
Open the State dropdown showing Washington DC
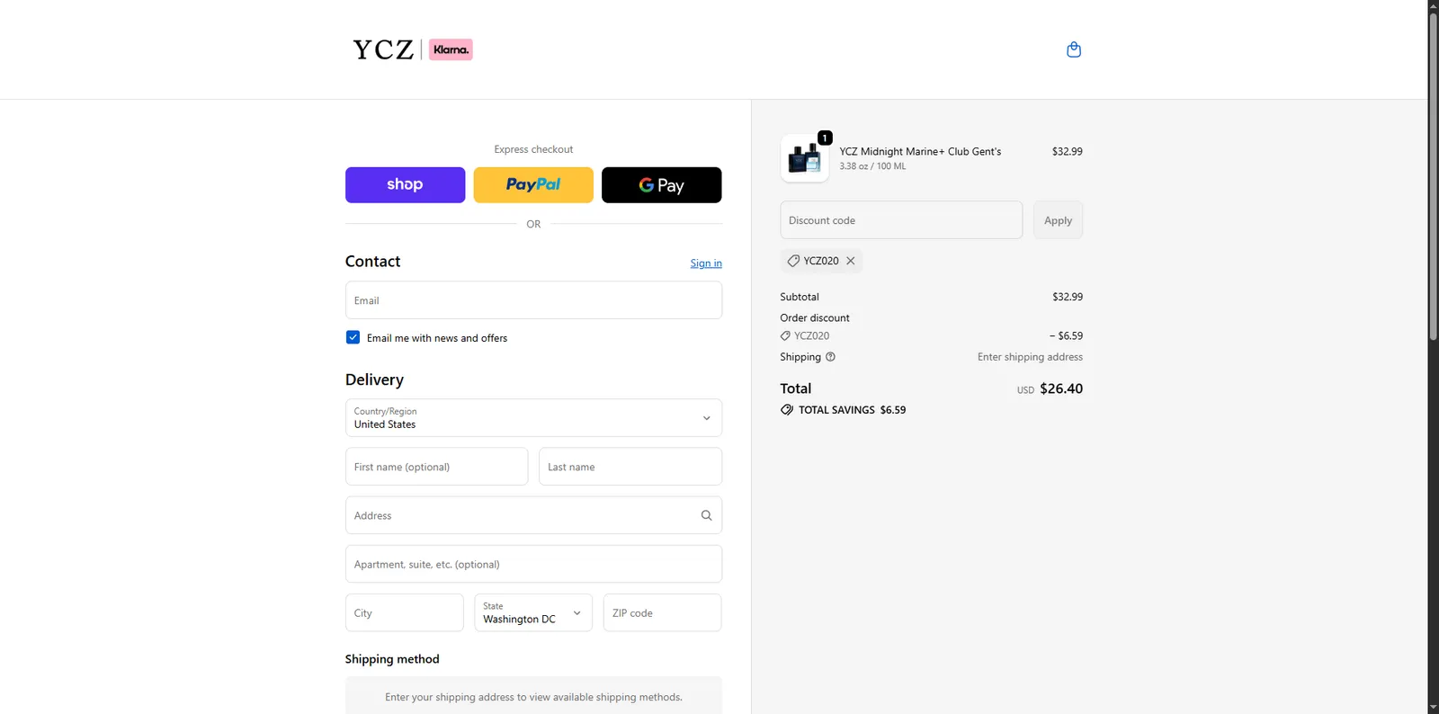533,612
